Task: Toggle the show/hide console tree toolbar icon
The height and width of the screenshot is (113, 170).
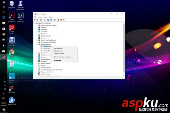Action: point(41,20)
